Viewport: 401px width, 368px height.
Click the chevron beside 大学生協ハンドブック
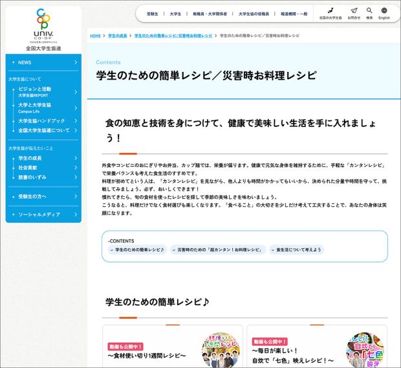coord(76,121)
